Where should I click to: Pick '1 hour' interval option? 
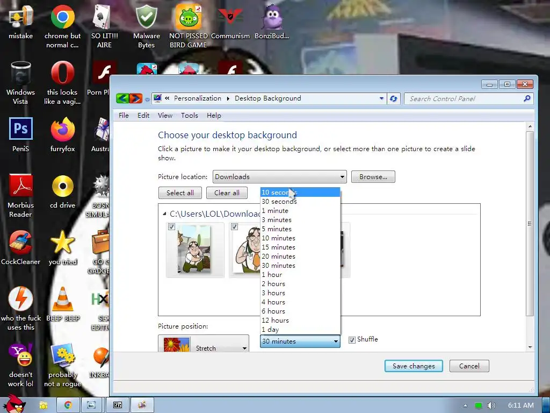point(300,274)
